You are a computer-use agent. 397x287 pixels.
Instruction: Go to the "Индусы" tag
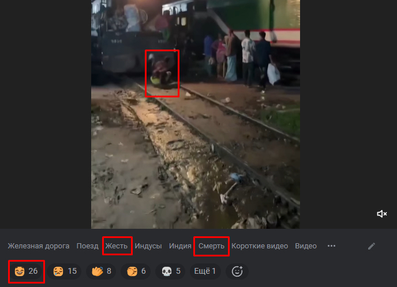coord(148,246)
